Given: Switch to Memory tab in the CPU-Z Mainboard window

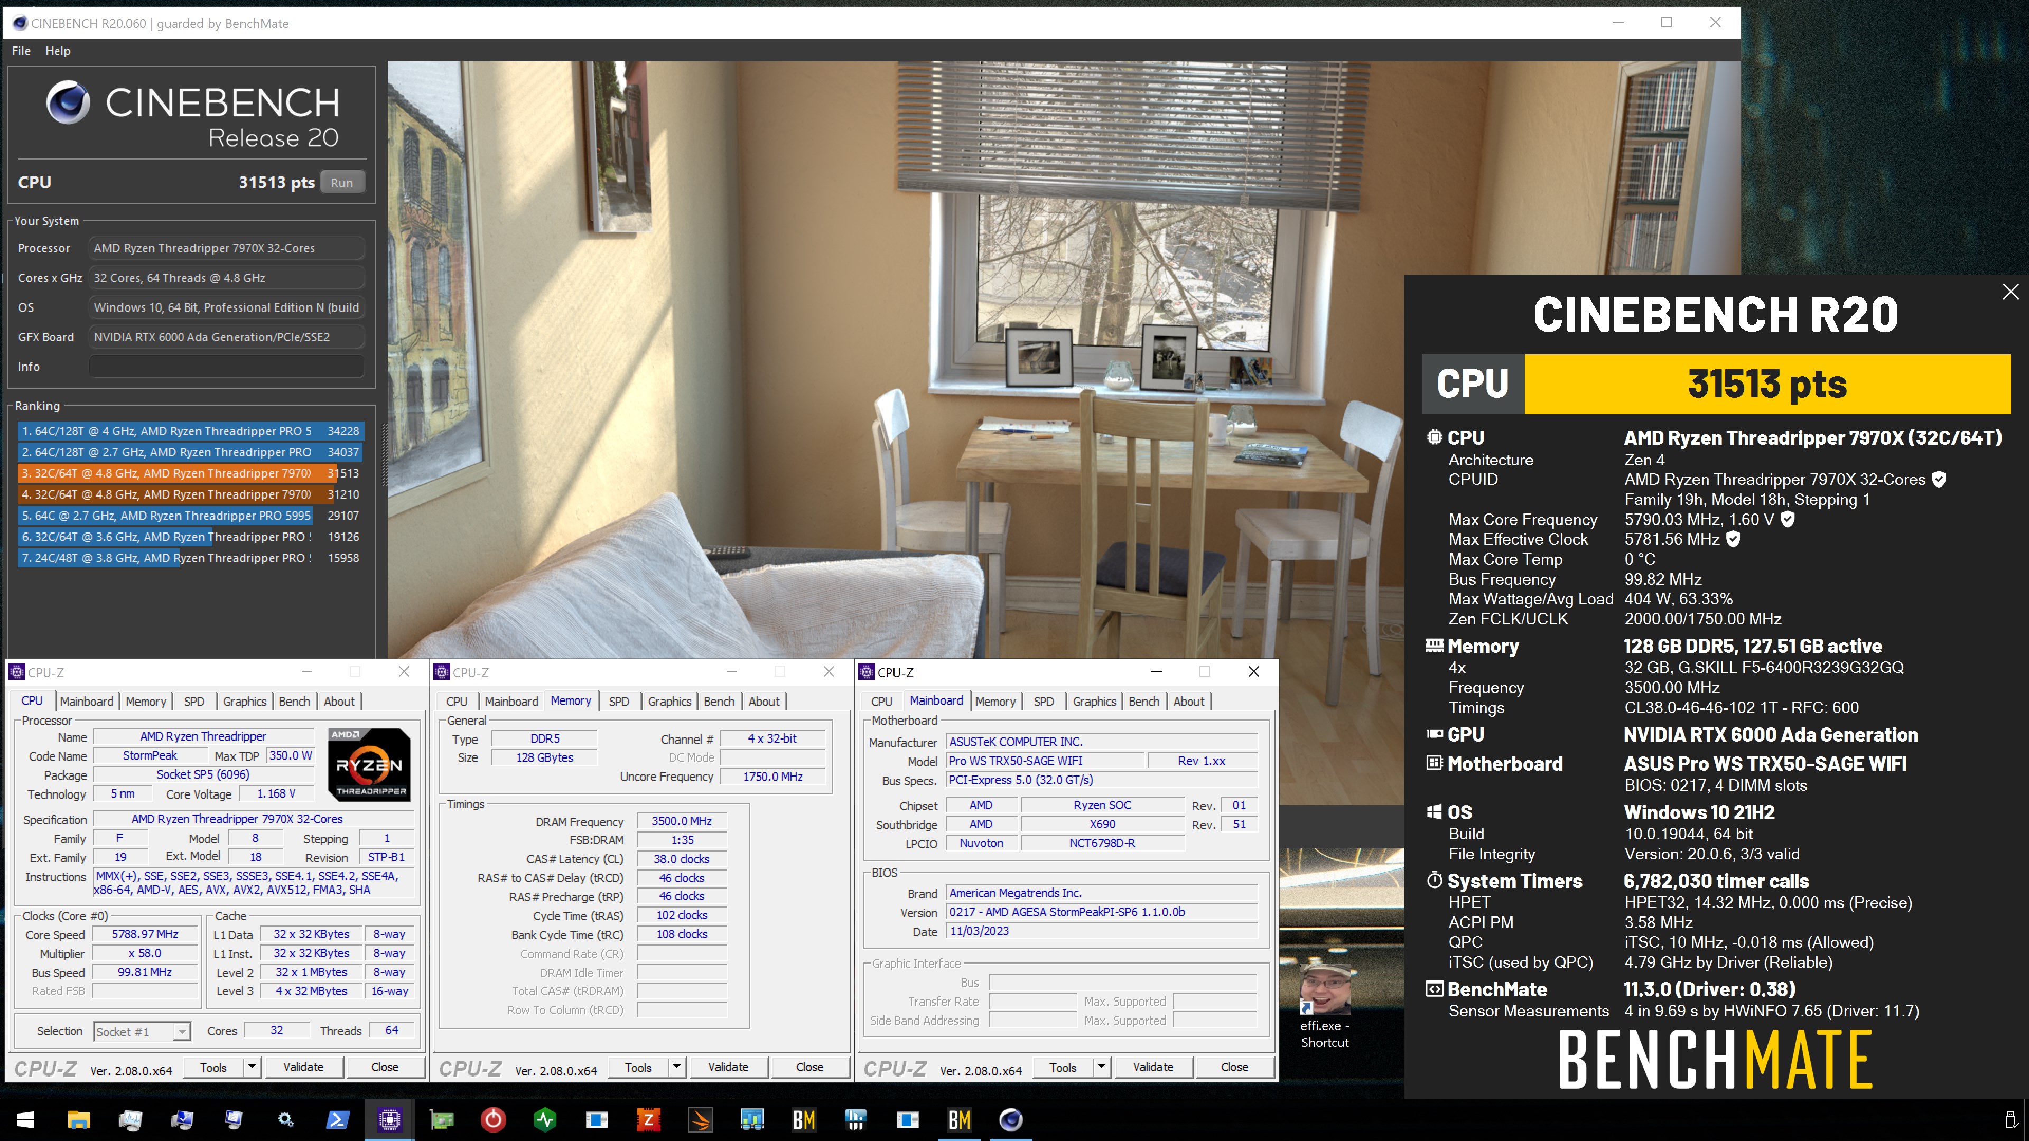Looking at the screenshot, I should (x=995, y=701).
